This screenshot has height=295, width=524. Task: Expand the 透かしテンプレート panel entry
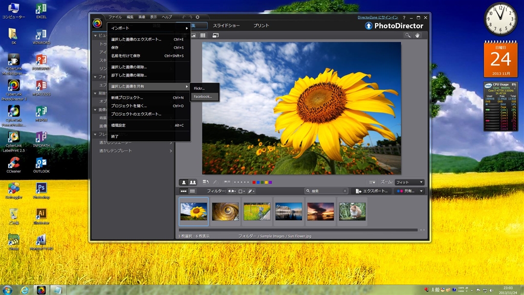(135, 151)
